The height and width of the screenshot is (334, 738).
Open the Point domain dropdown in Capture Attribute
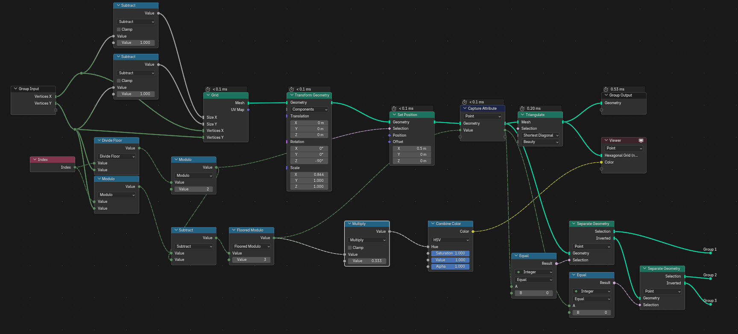point(483,116)
